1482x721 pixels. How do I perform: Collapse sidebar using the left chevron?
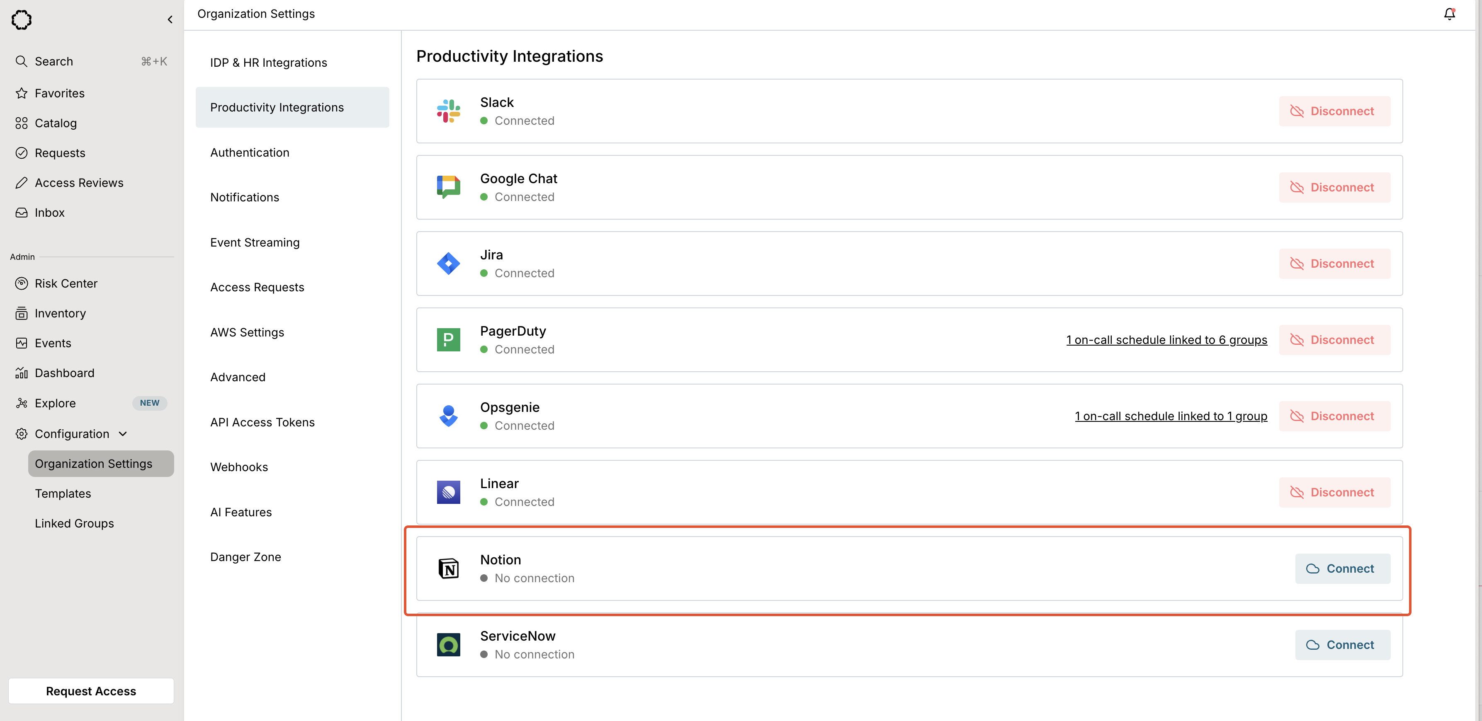[x=170, y=19]
